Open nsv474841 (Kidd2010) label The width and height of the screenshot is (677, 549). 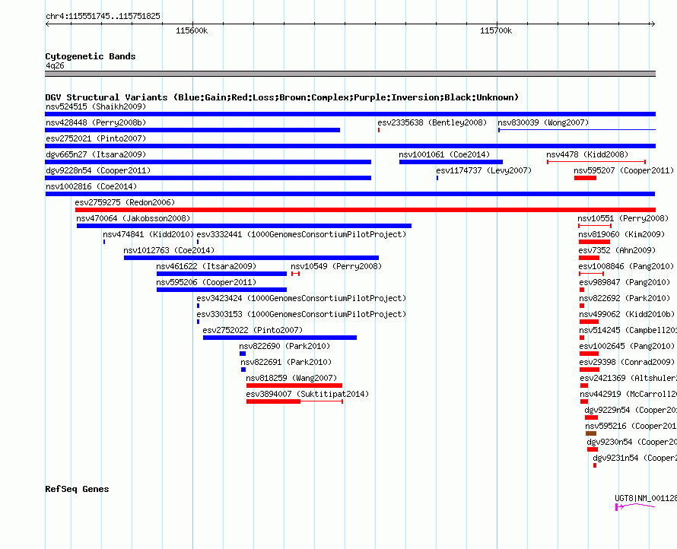148,234
